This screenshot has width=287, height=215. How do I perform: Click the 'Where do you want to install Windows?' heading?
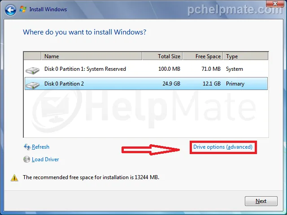(x=85, y=32)
